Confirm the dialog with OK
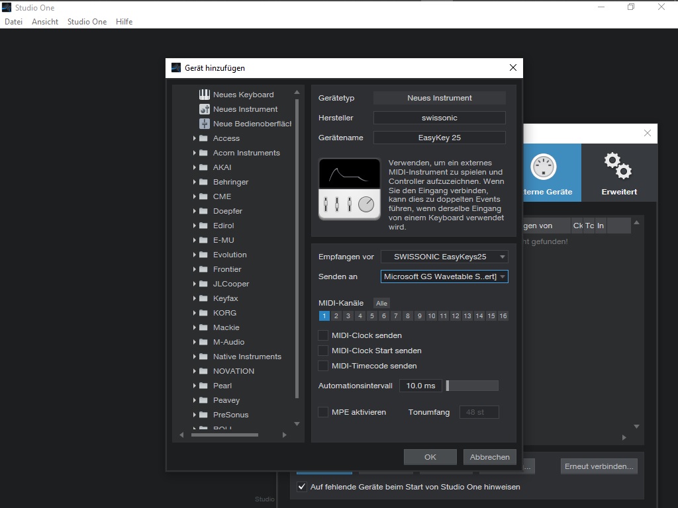This screenshot has height=508, width=678. tap(430, 457)
